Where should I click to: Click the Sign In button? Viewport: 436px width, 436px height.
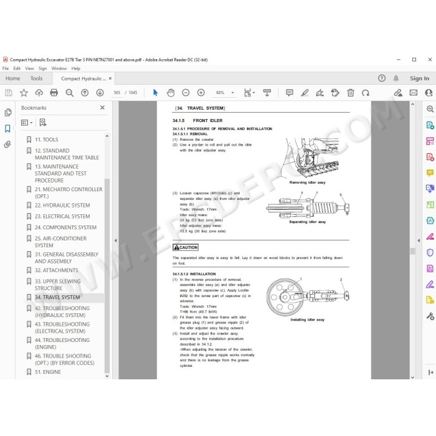point(419,78)
